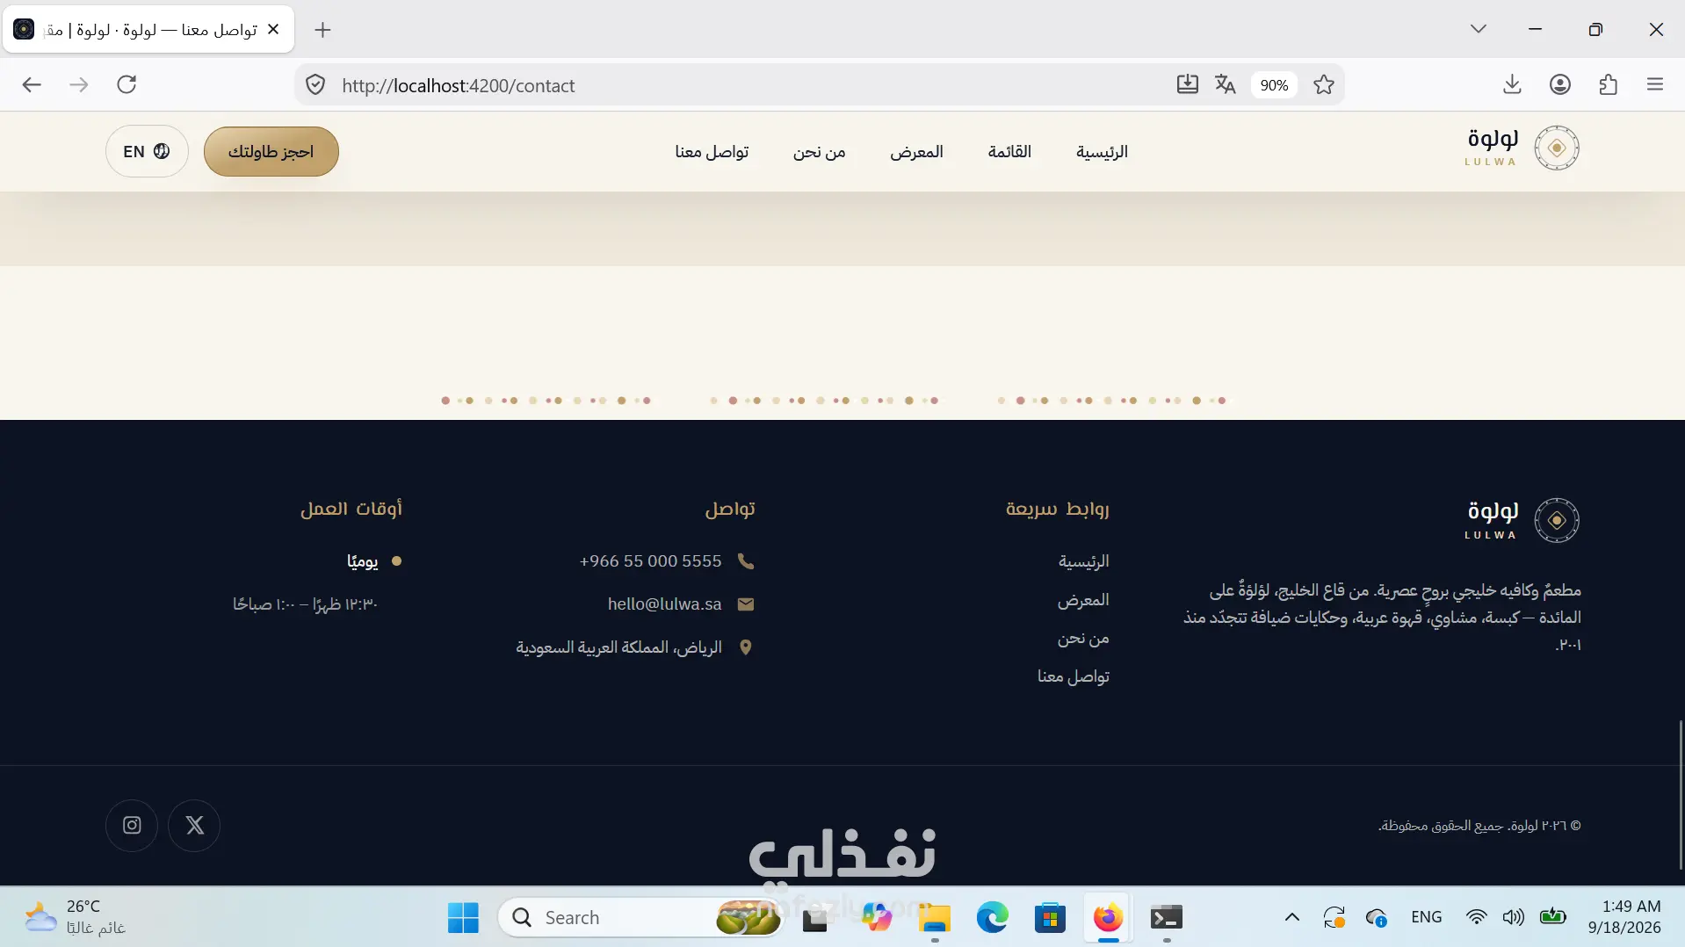Click the location pin icon in footer
Screen dimensions: 1685x947
[x=746, y=647]
